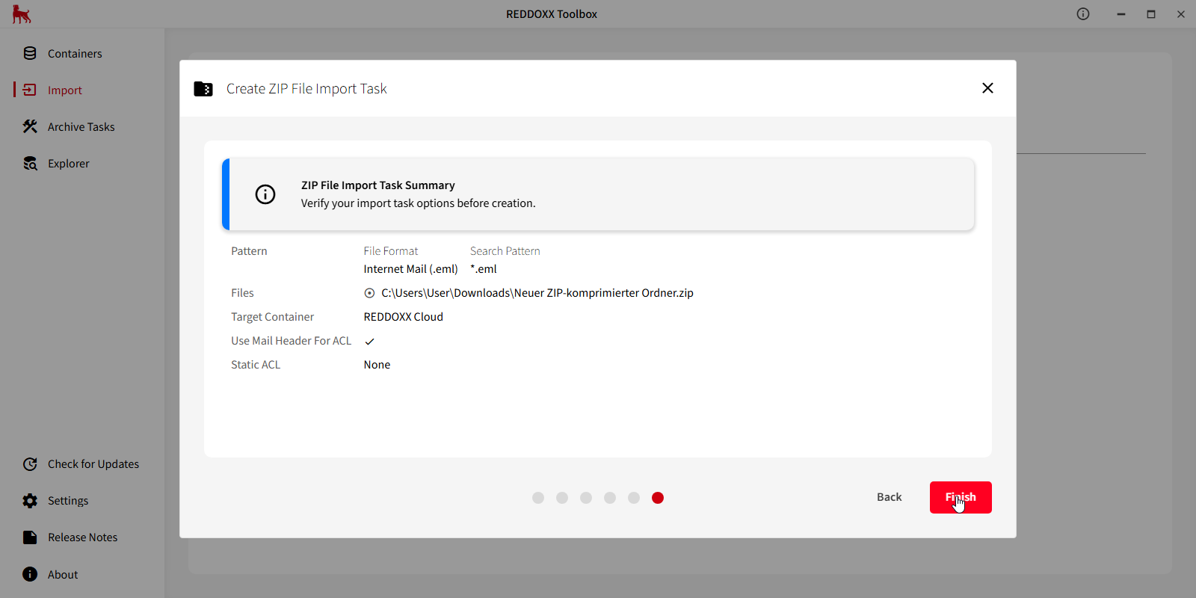
Task: View the Release Notes
Action: [83, 537]
